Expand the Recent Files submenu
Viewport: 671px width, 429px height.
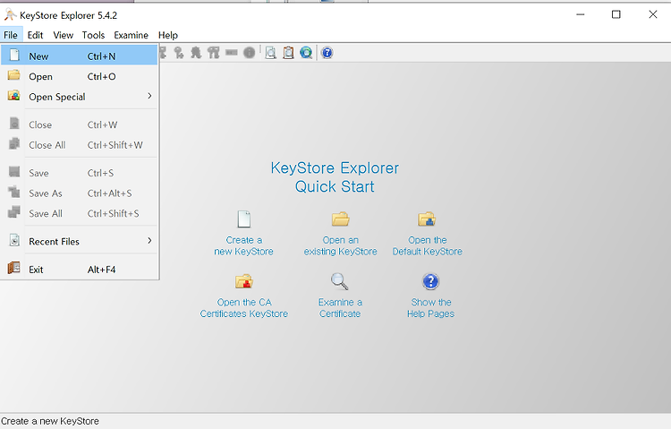(79, 241)
